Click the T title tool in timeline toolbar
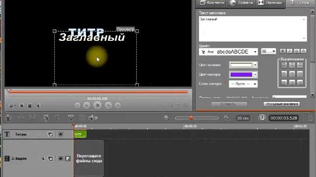The width and height of the screenshot is (316, 177). (x=71, y=118)
